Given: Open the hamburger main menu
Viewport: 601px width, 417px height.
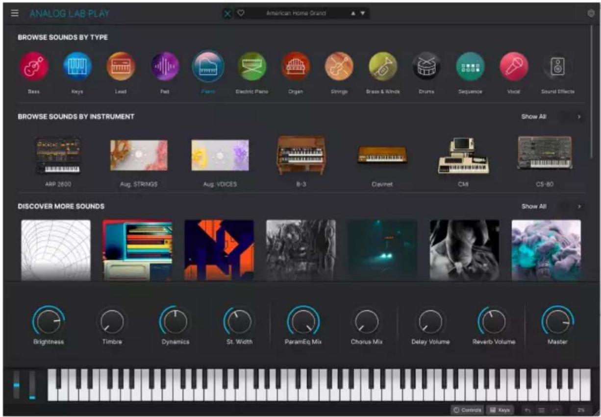Looking at the screenshot, I should click(x=15, y=13).
